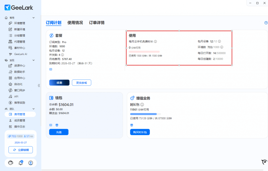The image size is (268, 171).
Task: Click the 更换套餐 button
Action: click(82, 83)
